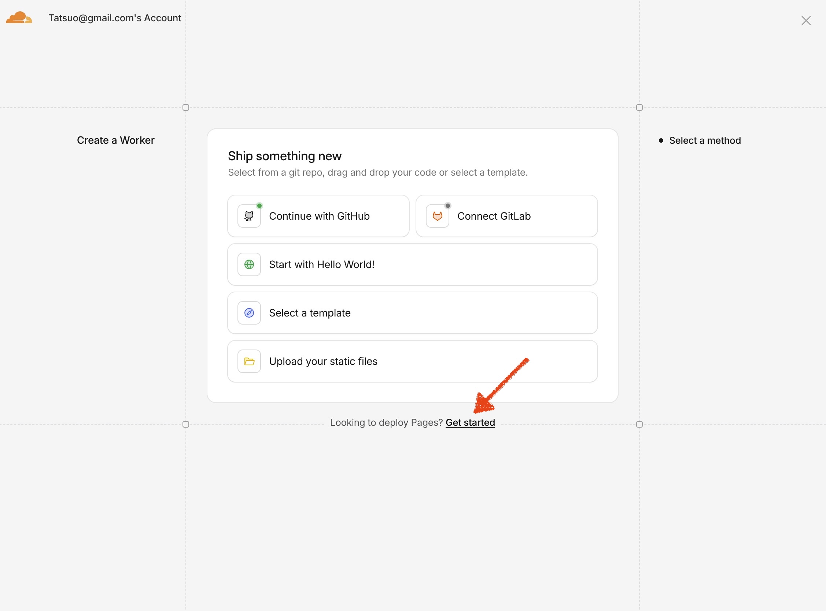Click the blue compass icon
Image resolution: width=826 pixels, height=611 pixels.
(x=249, y=313)
